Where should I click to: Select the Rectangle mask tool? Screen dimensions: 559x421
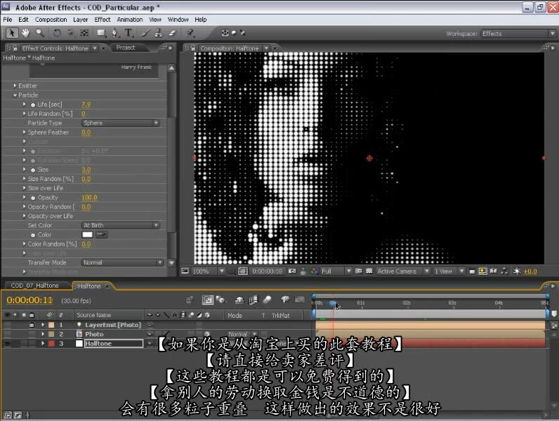101,33
